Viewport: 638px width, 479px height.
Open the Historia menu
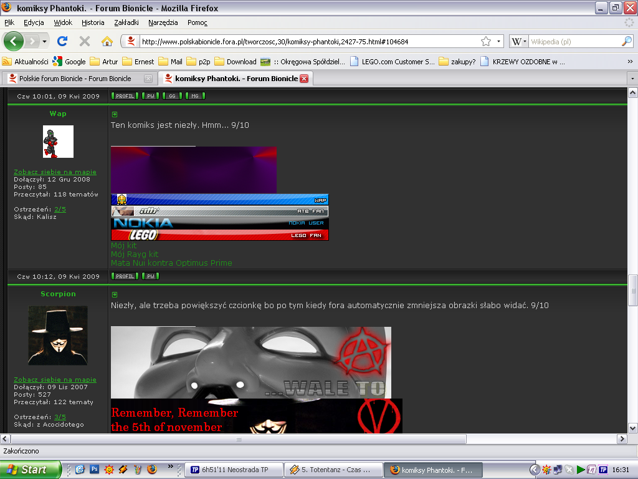(93, 22)
